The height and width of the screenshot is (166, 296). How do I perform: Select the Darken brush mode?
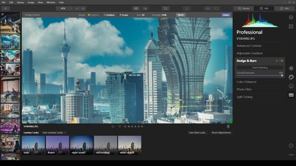click(109, 15)
